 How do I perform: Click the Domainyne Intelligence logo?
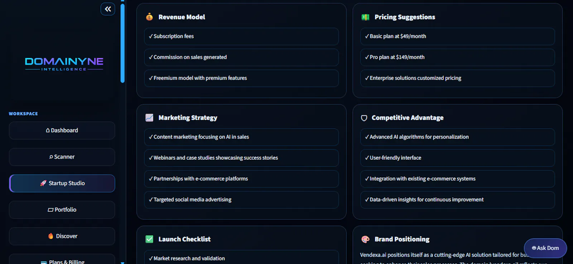(64, 64)
